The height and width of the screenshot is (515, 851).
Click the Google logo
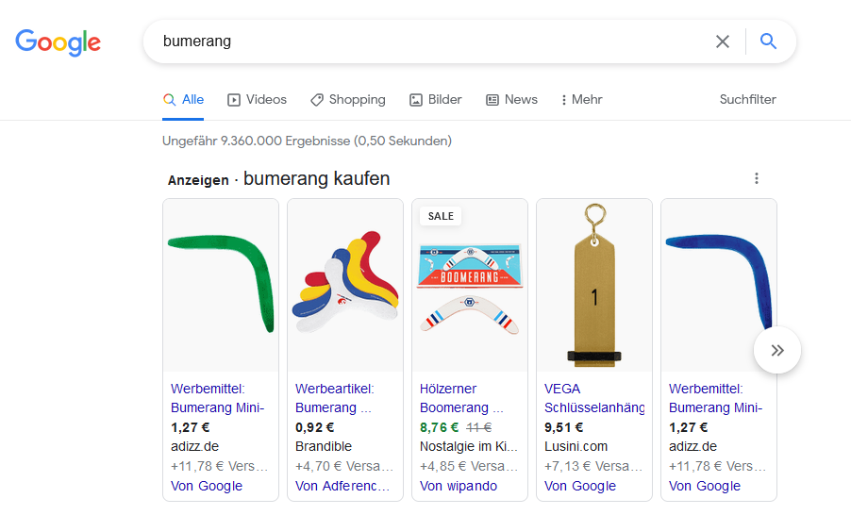pyautogui.click(x=58, y=42)
